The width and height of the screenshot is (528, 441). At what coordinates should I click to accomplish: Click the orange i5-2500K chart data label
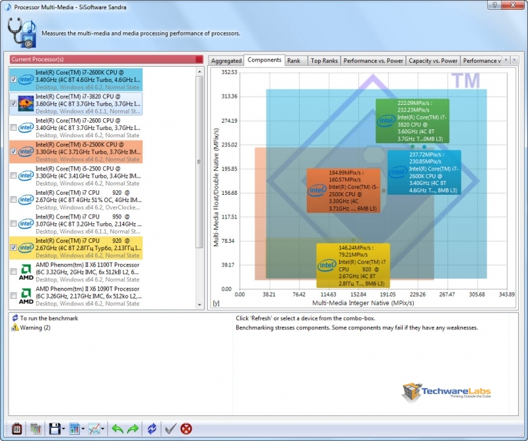pos(343,190)
